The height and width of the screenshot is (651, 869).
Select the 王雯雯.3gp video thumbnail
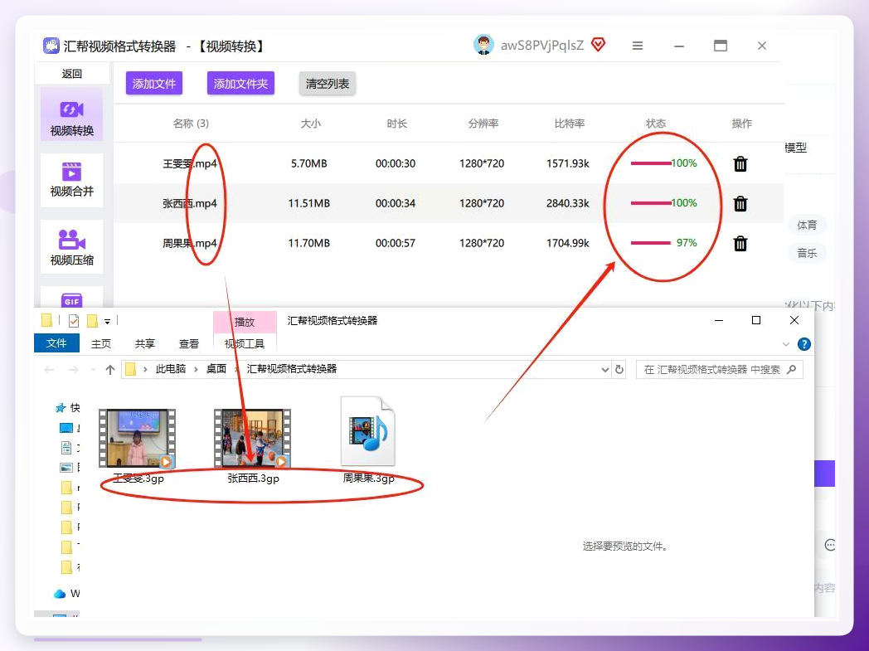(x=137, y=438)
